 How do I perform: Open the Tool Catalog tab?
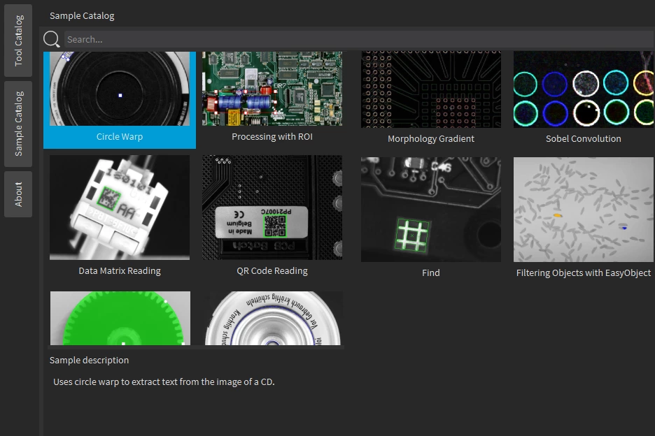(x=18, y=41)
